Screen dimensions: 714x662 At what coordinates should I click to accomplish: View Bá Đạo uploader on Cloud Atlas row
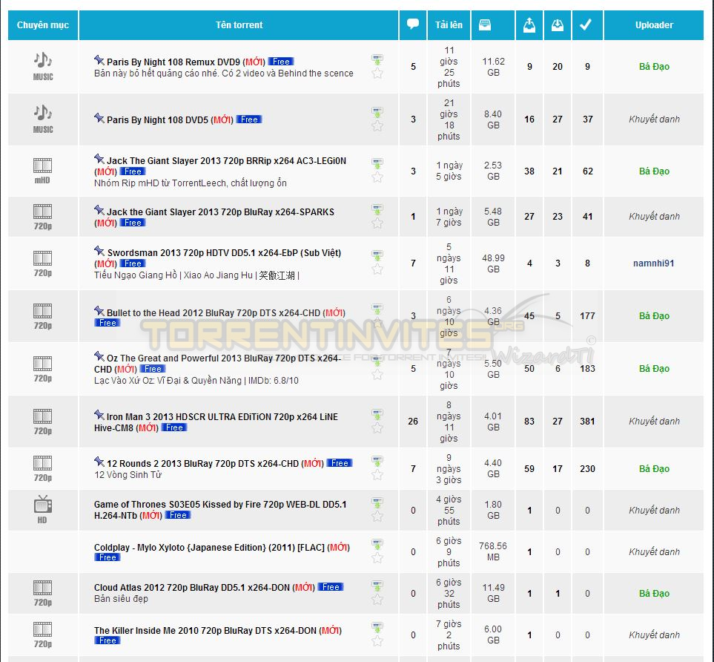point(654,594)
